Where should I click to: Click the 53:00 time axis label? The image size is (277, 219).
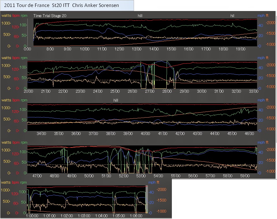coord(141,176)
